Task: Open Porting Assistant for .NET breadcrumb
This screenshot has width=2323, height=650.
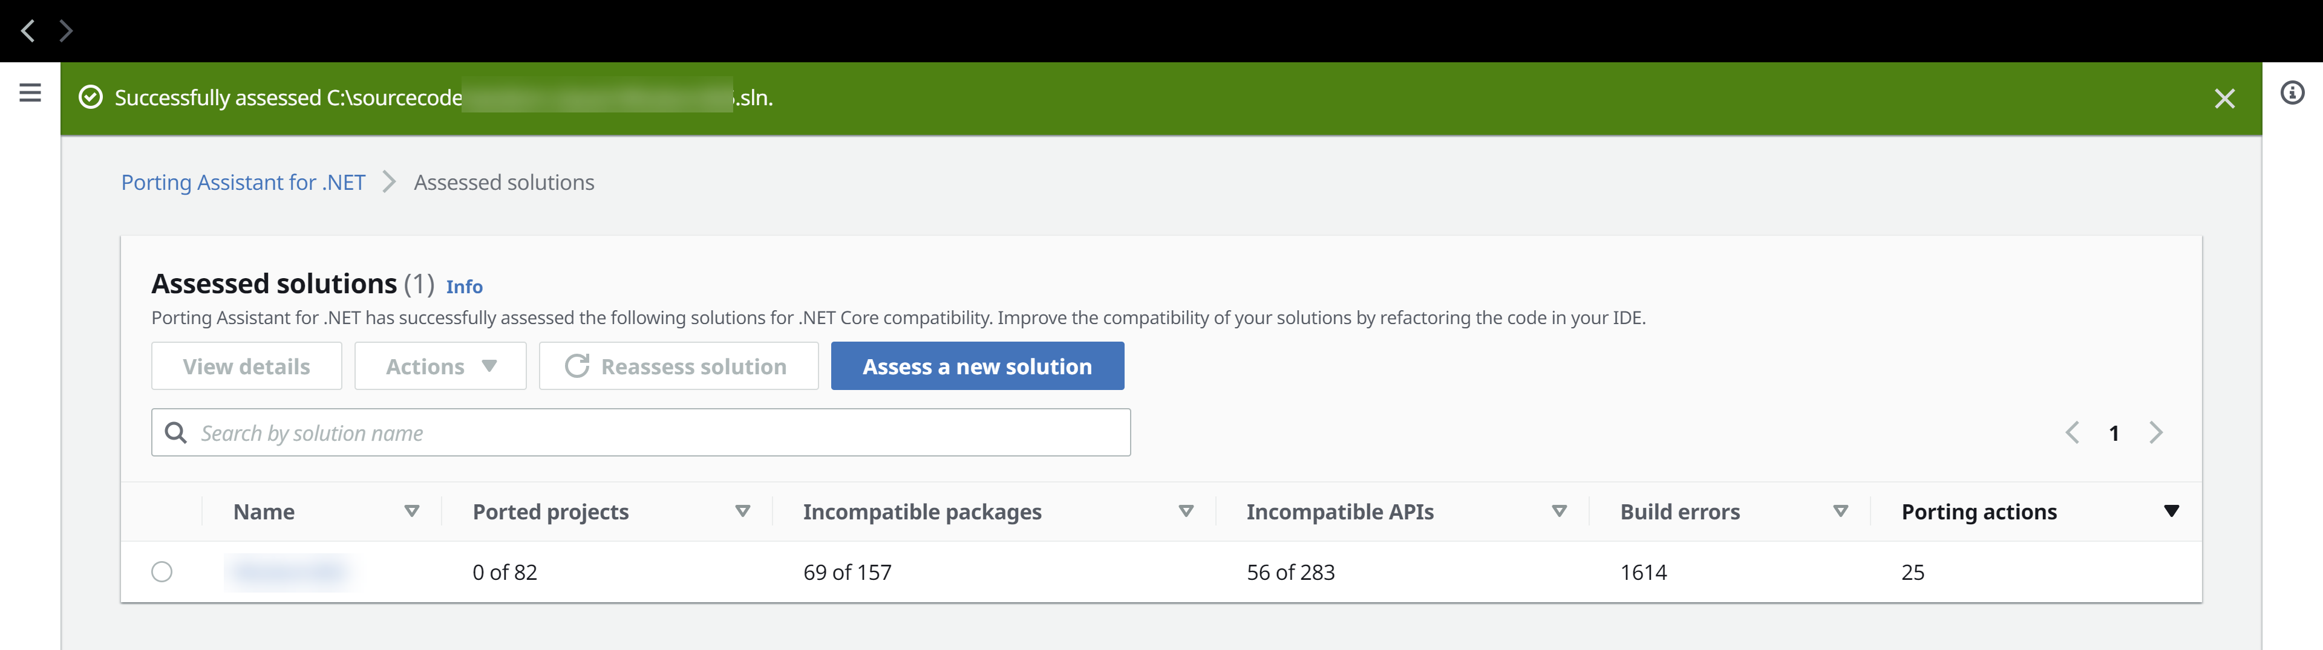Action: point(243,182)
